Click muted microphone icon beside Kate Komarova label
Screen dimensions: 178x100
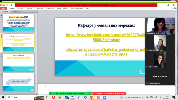(147, 83)
